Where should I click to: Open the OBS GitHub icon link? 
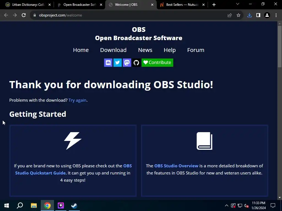coord(136,63)
